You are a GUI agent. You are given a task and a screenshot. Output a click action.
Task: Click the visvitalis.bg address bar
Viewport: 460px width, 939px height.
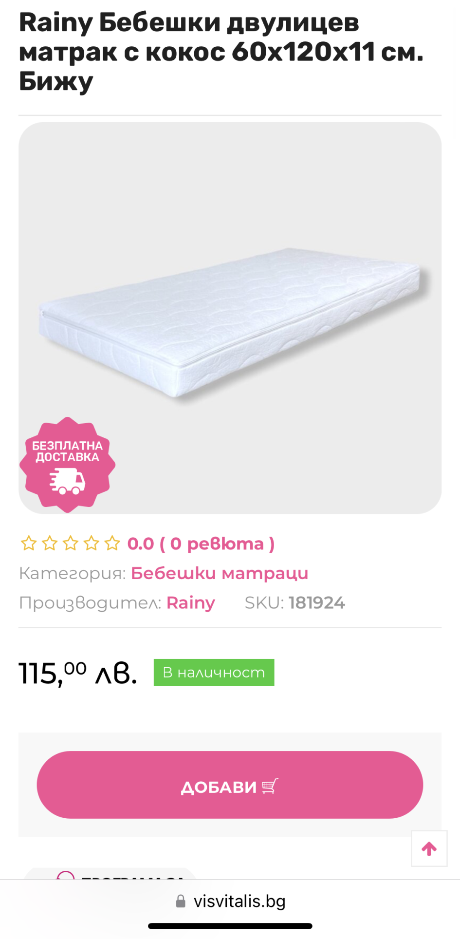(230, 901)
